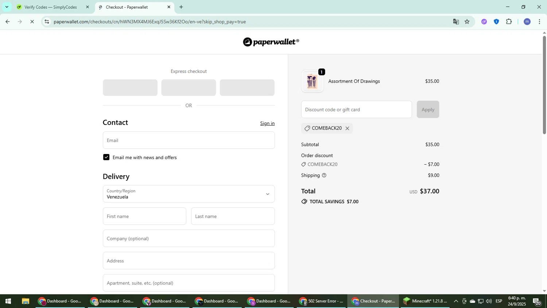Viewport: 547px width, 308px height.
Task: Click the vertical page scrollbar thumb
Action: click(544, 85)
